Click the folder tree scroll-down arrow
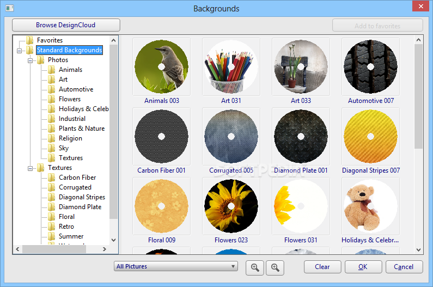This screenshot has width=433, height=287. click(113, 240)
